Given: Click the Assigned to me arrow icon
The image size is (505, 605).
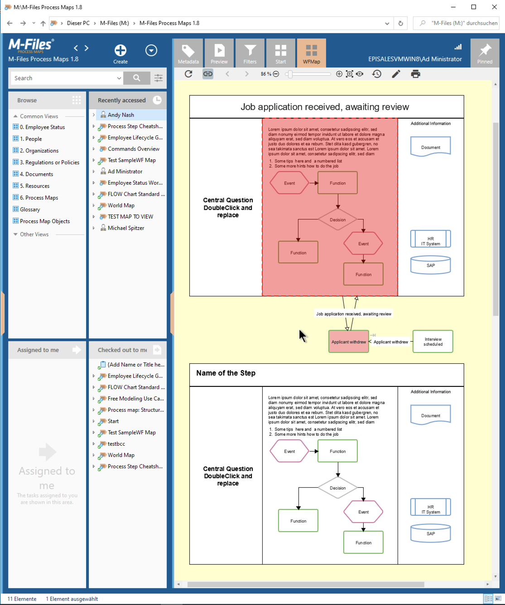Looking at the screenshot, I should point(77,350).
